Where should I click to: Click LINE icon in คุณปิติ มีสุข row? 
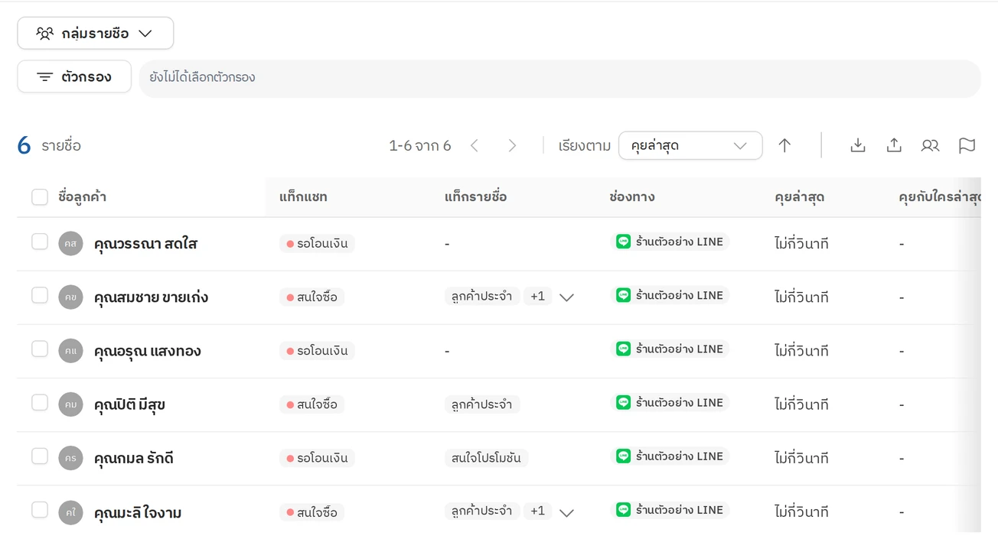(624, 402)
